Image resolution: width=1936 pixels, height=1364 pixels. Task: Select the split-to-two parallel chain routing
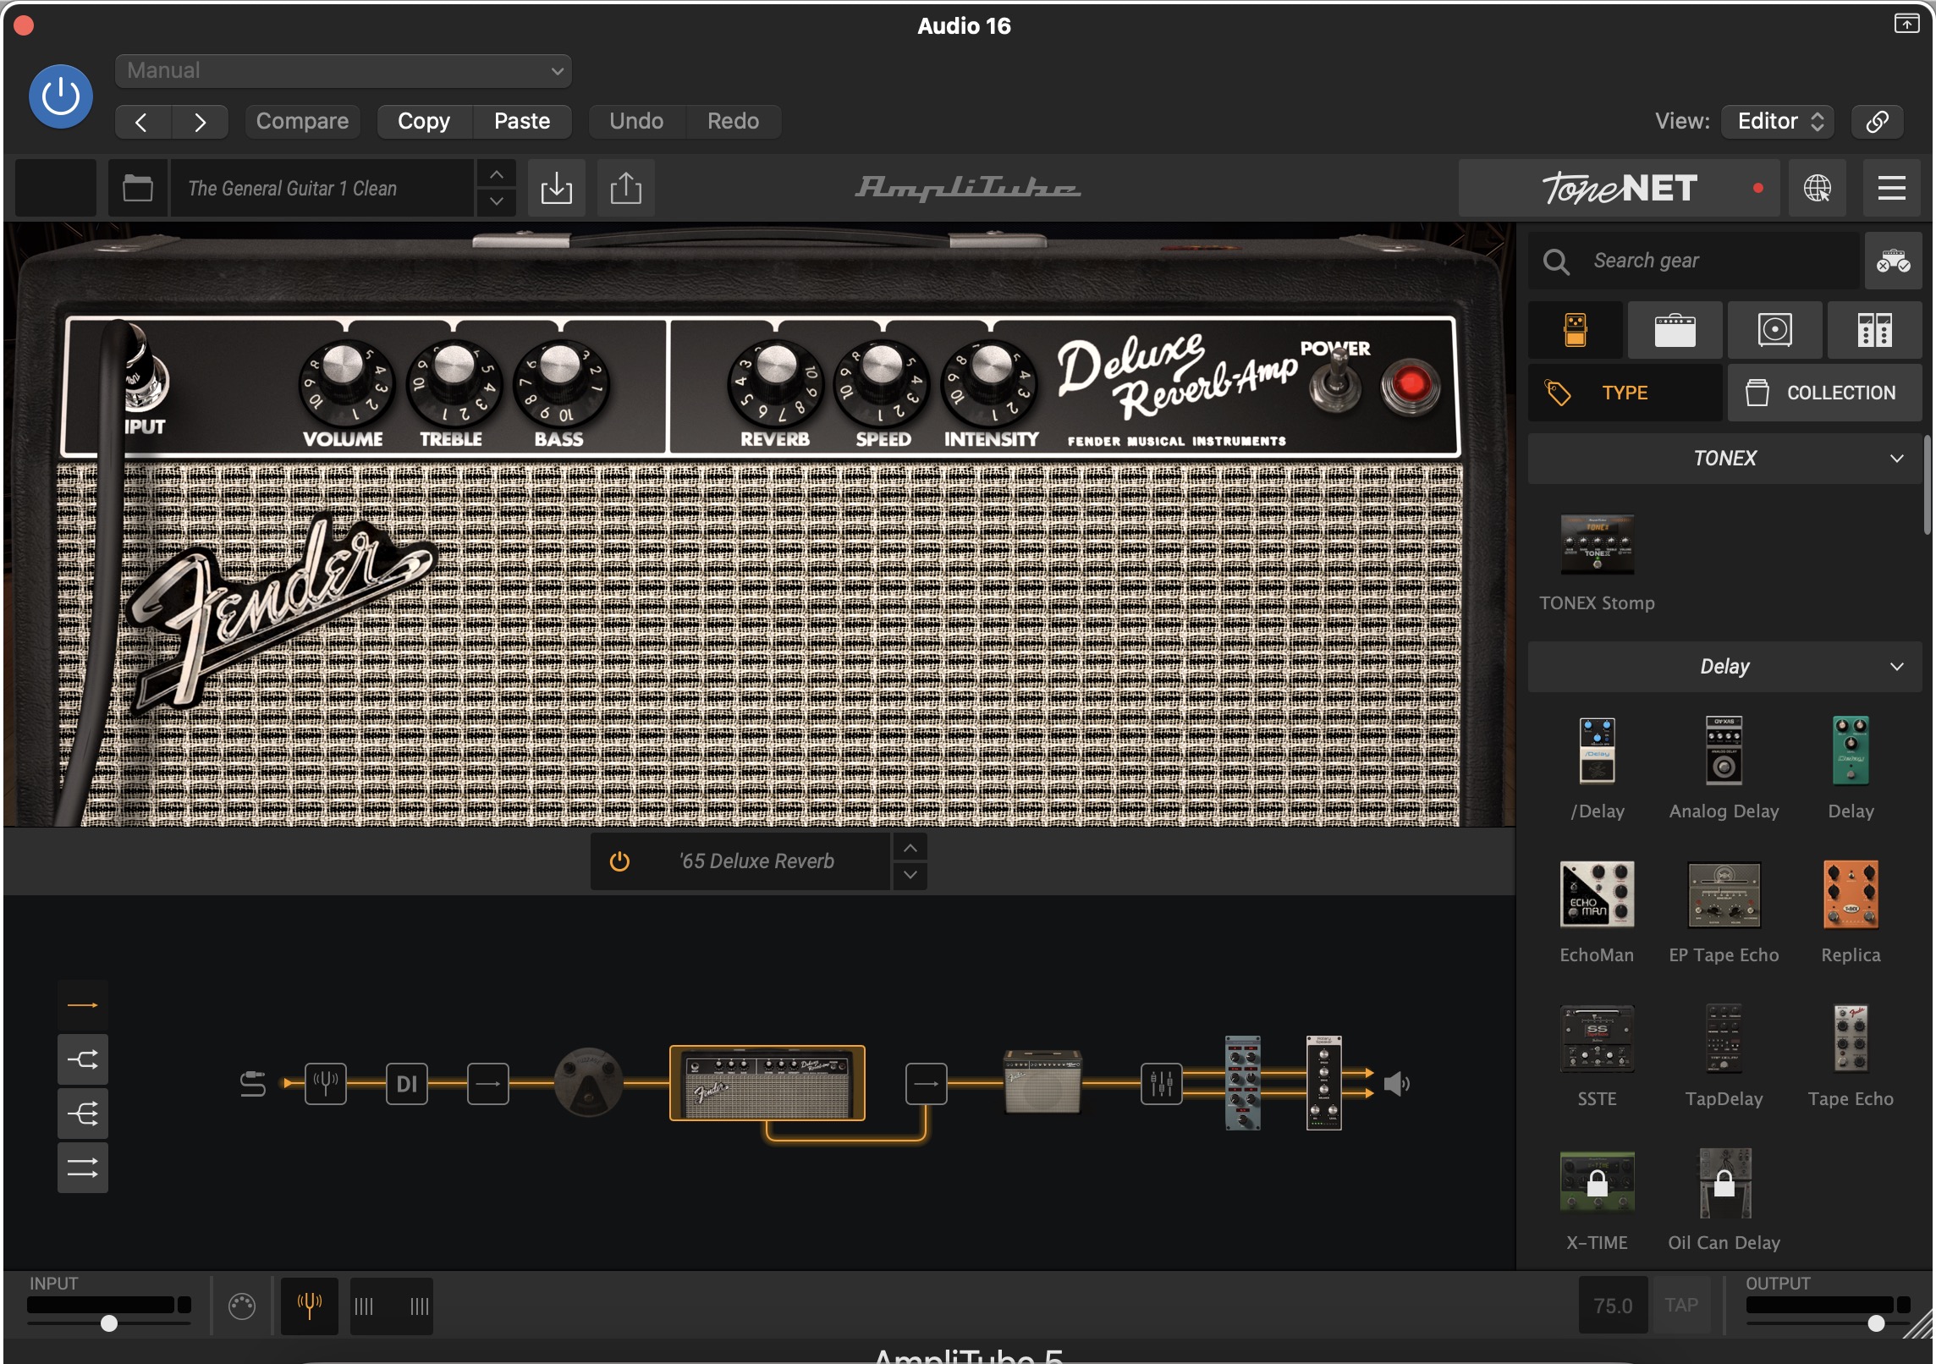83,1059
